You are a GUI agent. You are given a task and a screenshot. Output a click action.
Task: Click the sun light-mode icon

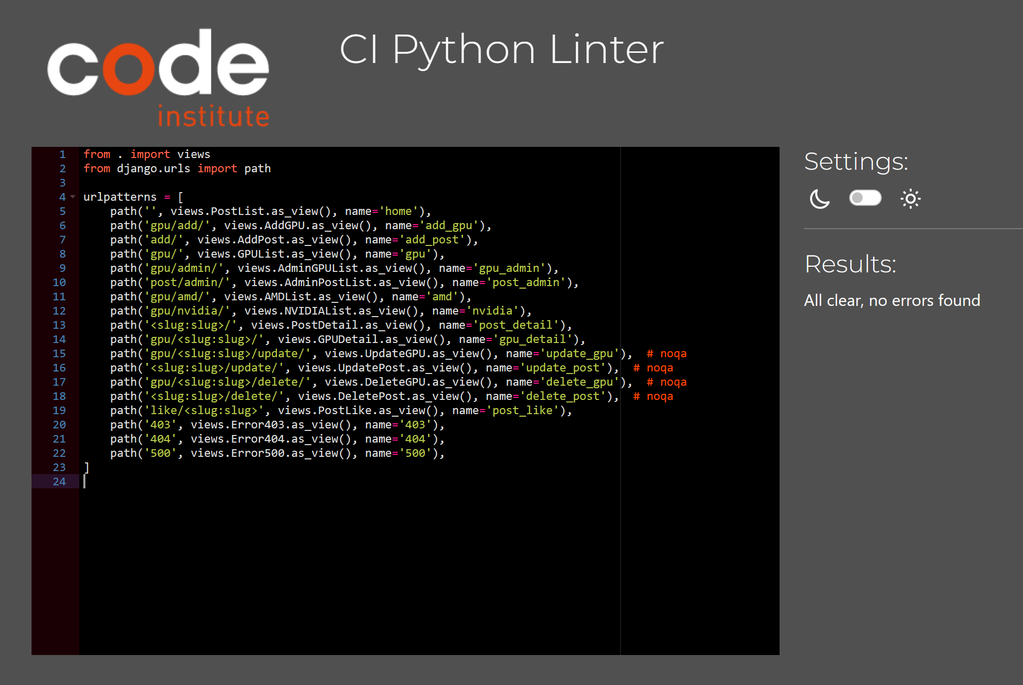click(910, 199)
